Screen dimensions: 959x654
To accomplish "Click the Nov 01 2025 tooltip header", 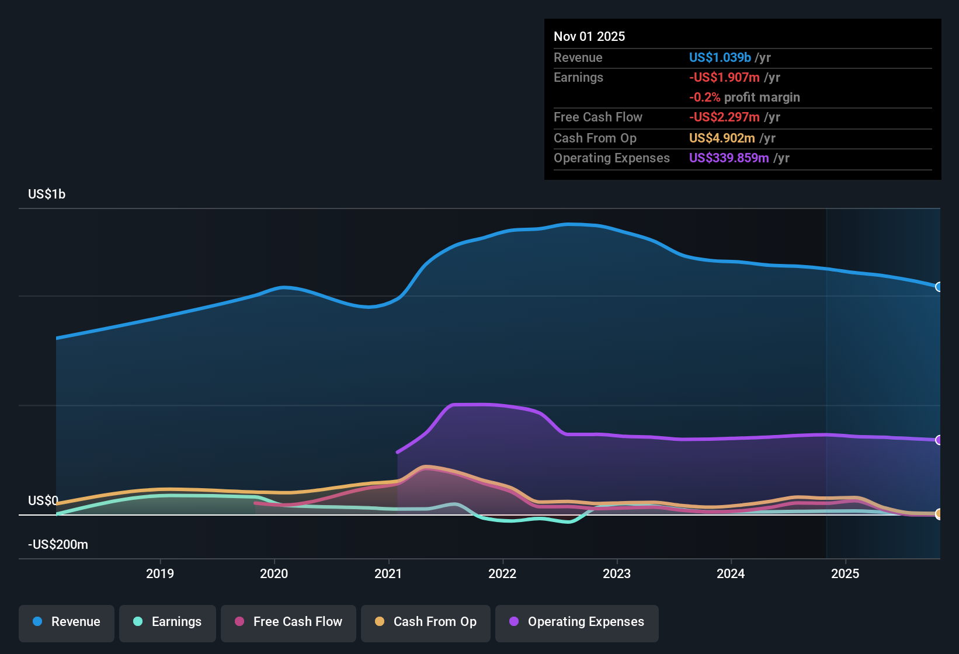I will click(x=589, y=36).
